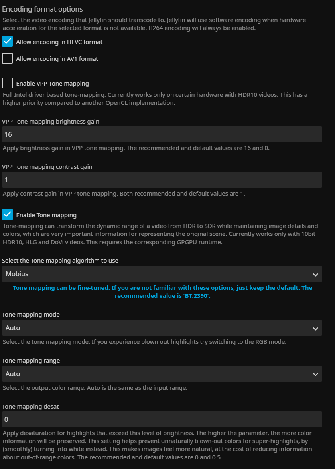
Task: Enable the VPP Tone mapping checkbox
Action: tap(8, 83)
